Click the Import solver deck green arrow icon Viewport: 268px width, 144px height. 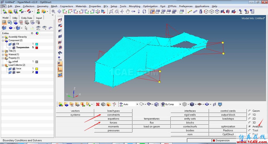[x=21, y=11]
